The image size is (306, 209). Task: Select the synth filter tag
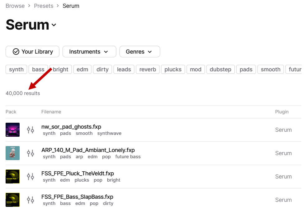[x=16, y=69]
